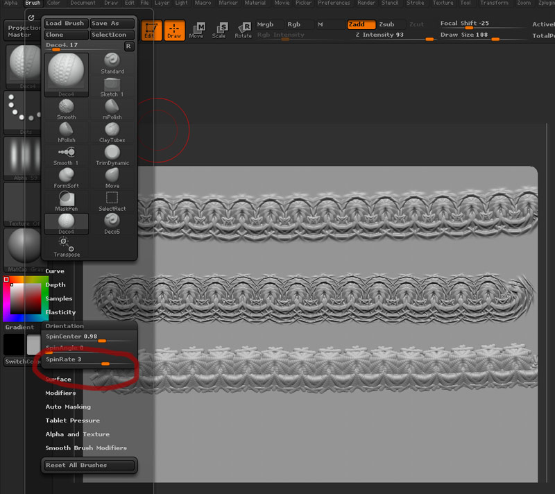
Task: Toggle the Gradient color button
Action: [x=20, y=327]
